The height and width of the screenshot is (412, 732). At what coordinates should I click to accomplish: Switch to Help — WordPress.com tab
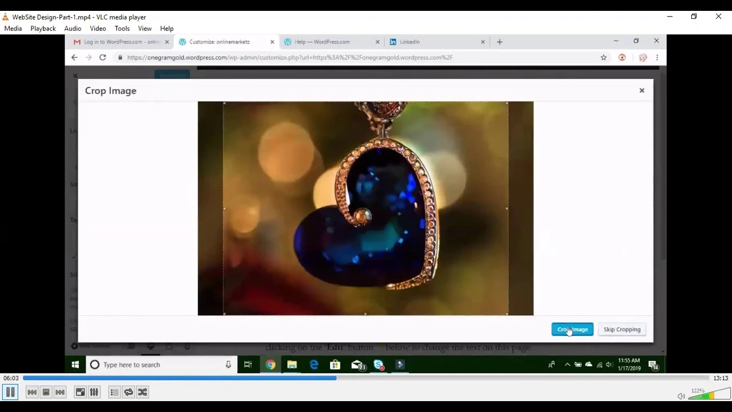323,42
